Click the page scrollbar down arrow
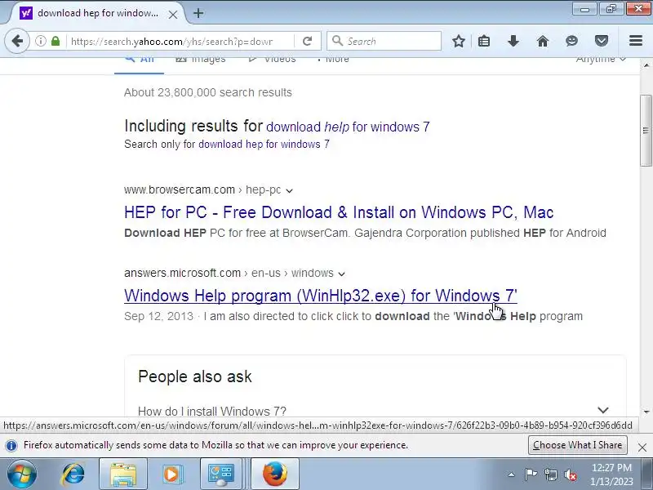 tap(646, 412)
